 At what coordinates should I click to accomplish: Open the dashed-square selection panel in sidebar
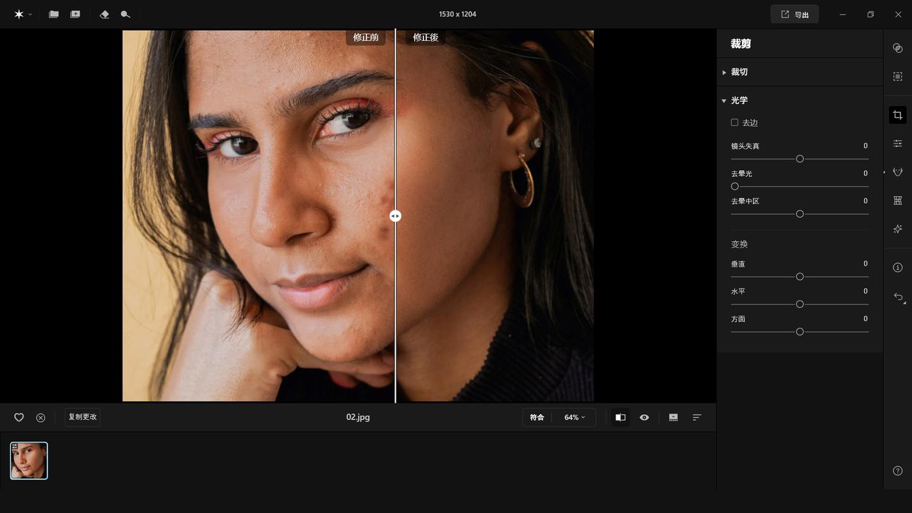tap(898, 76)
